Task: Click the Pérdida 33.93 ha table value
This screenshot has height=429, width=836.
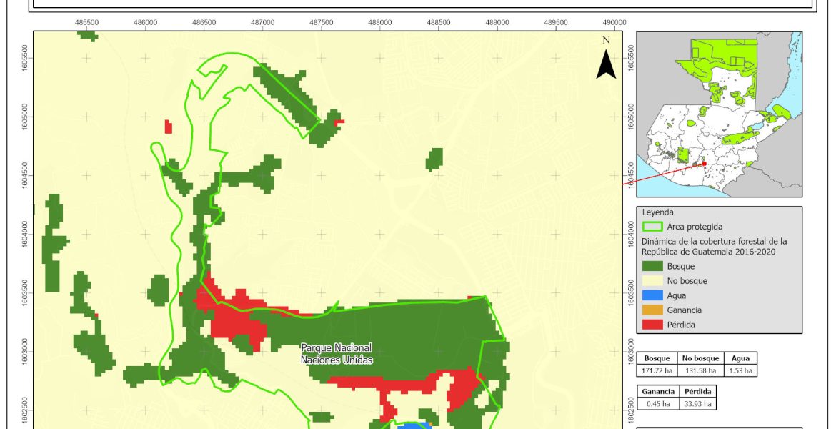Action: 697,403
